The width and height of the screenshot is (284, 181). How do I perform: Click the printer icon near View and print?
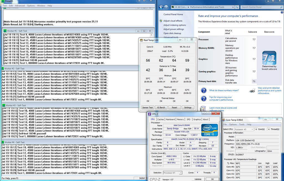[x=252, y=91]
